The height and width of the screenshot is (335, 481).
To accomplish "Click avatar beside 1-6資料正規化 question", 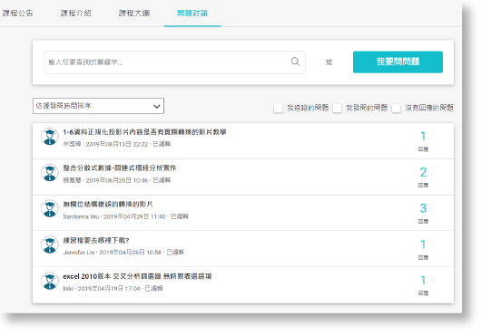I will (x=50, y=137).
